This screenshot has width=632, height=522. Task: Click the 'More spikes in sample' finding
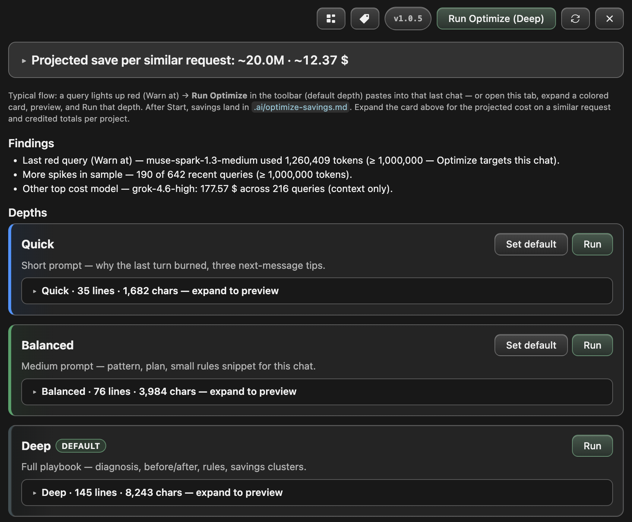point(187,174)
